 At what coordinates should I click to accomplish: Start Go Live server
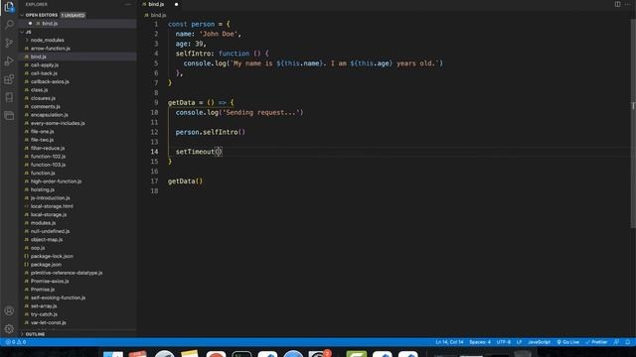567,342
